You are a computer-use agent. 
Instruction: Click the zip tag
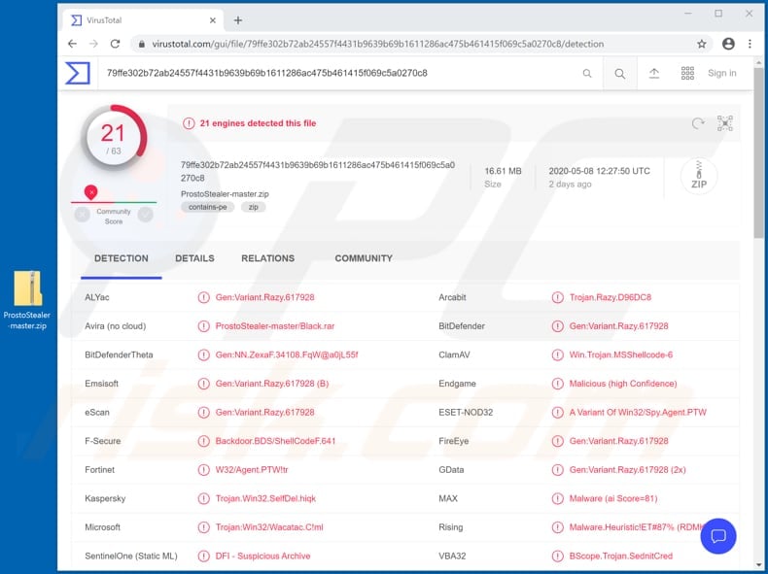point(253,207)
